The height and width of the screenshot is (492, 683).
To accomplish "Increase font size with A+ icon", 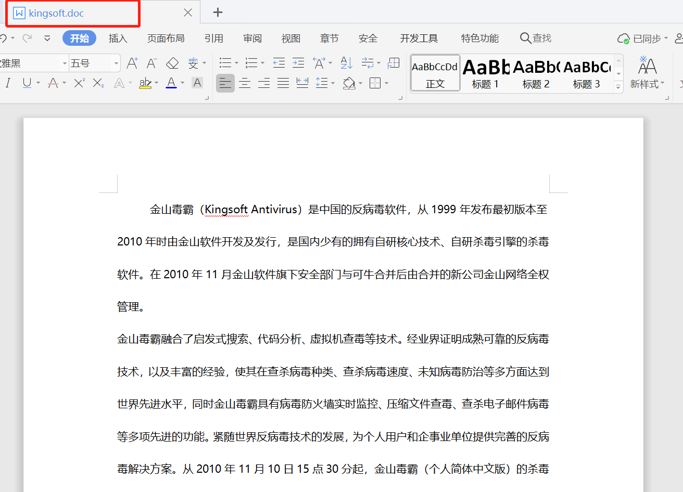I will click(132, 63).
